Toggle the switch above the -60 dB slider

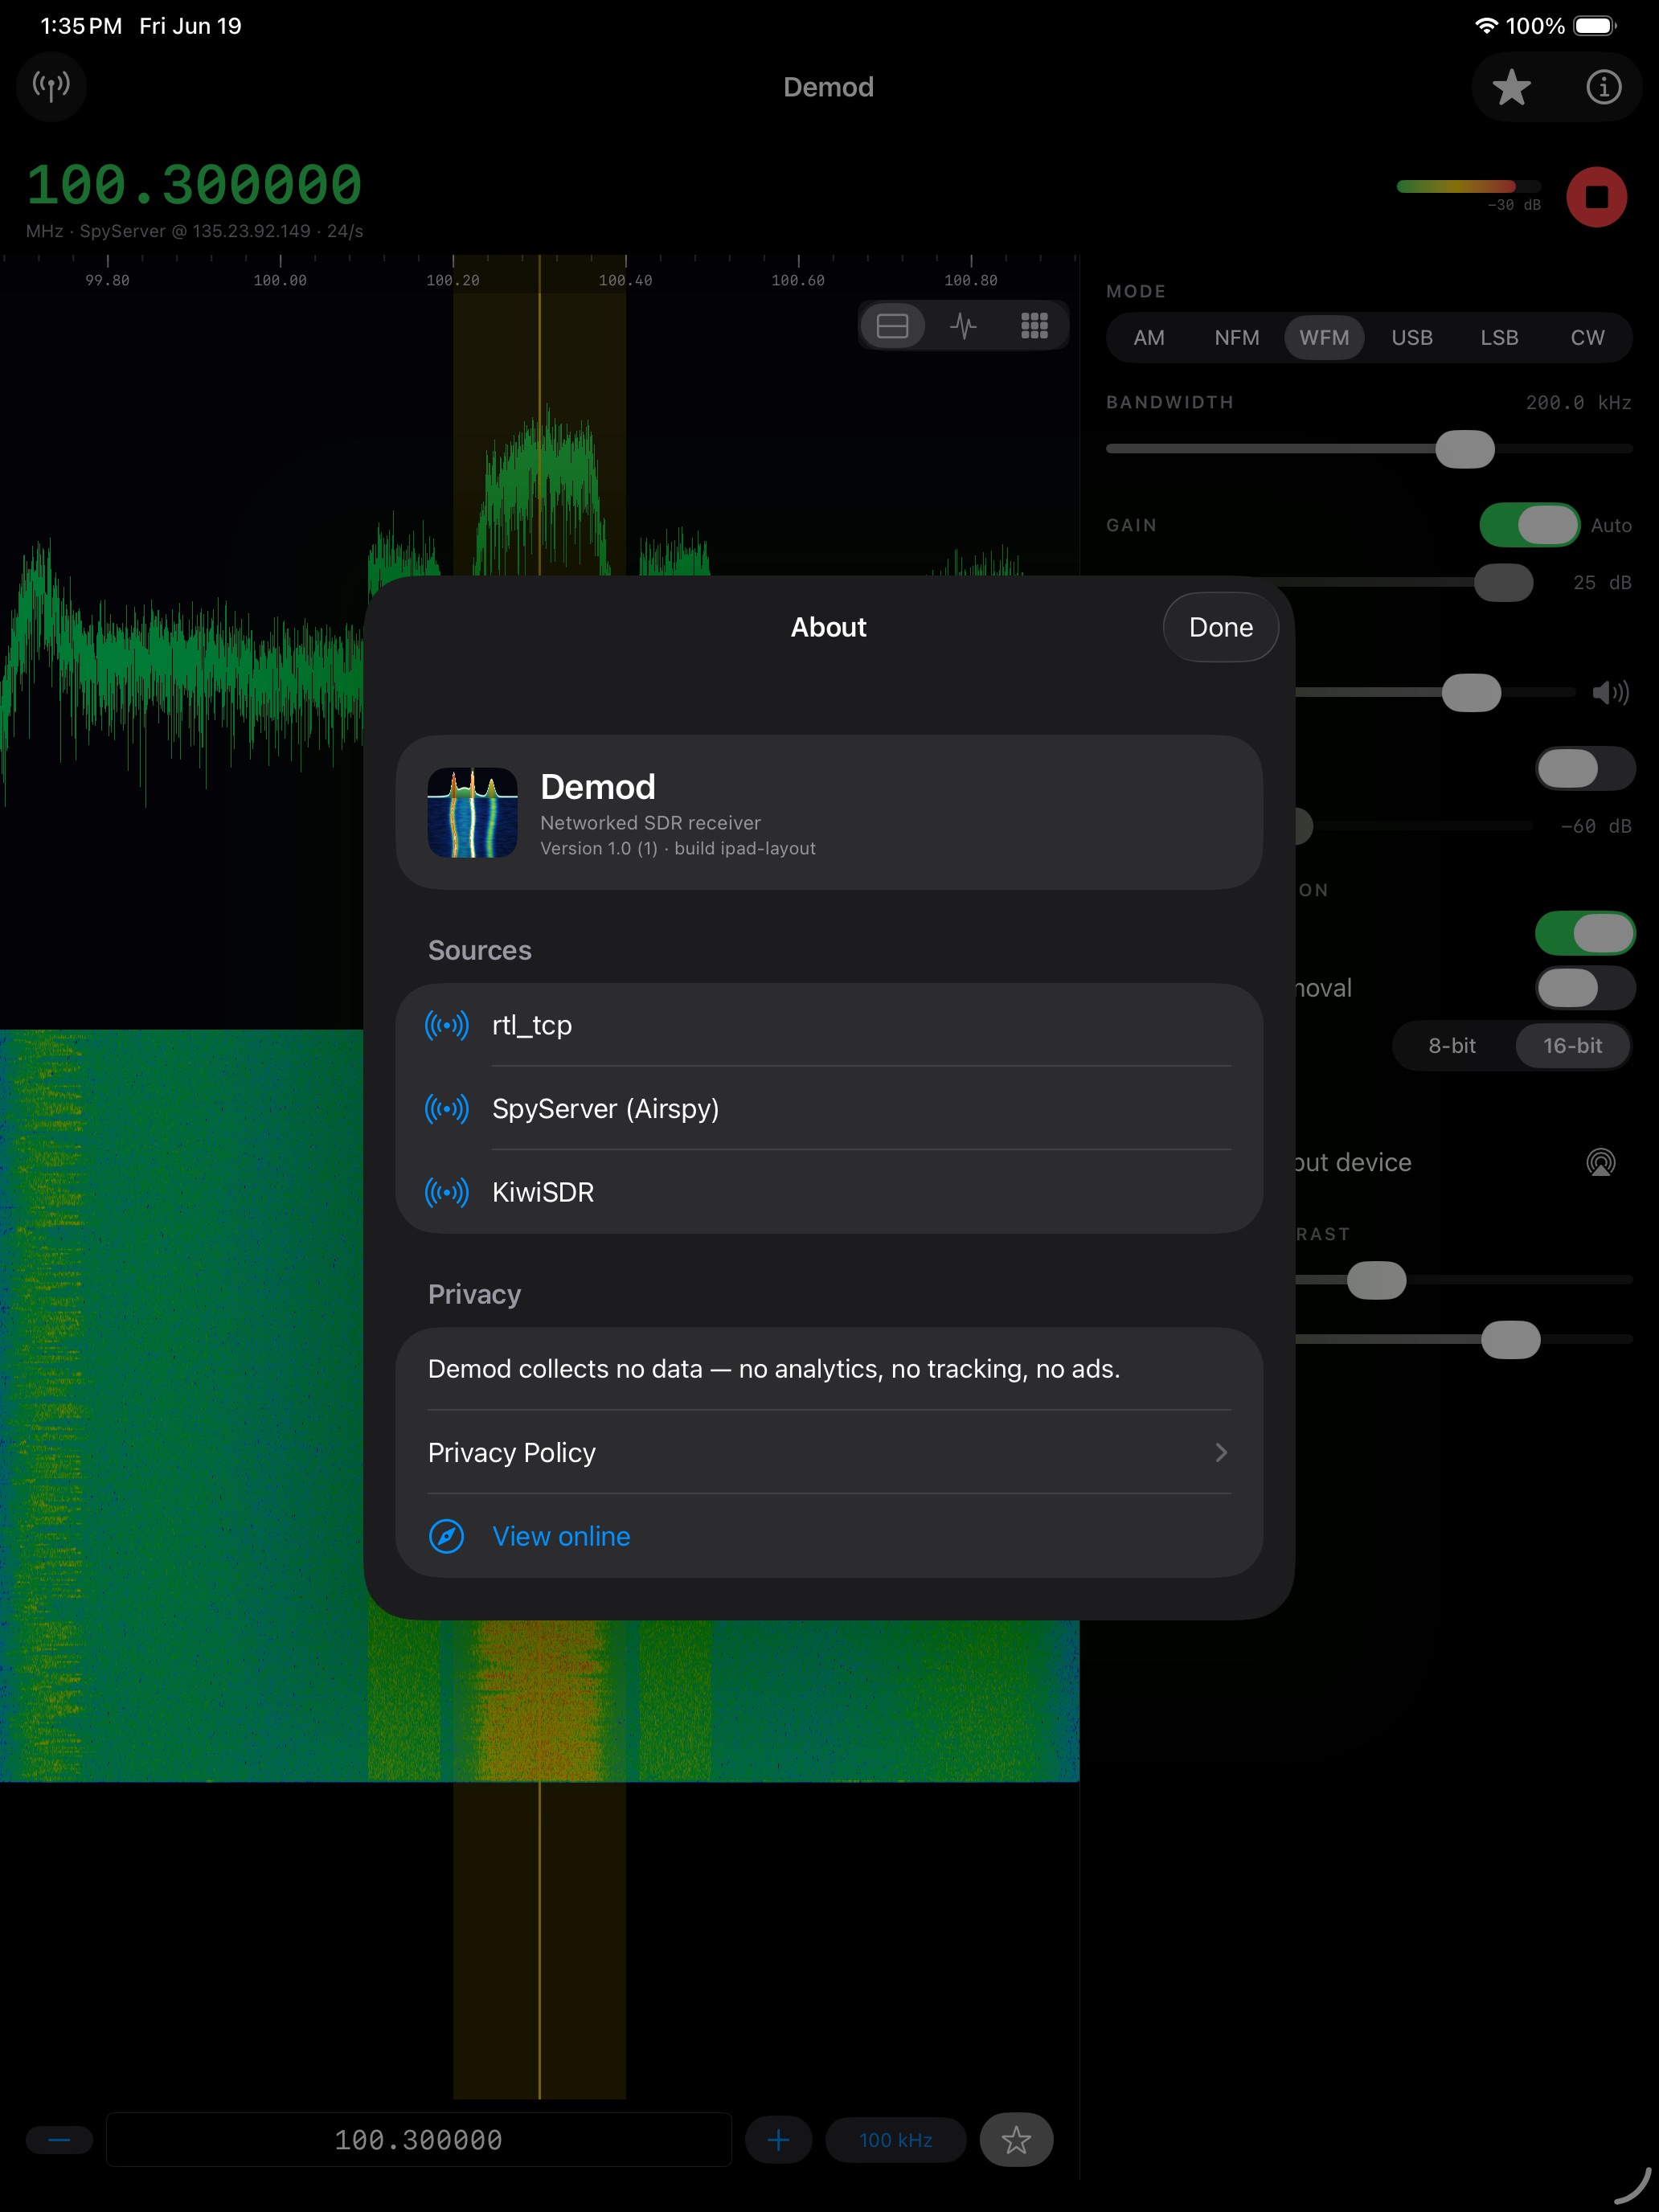coord(1585,769)
